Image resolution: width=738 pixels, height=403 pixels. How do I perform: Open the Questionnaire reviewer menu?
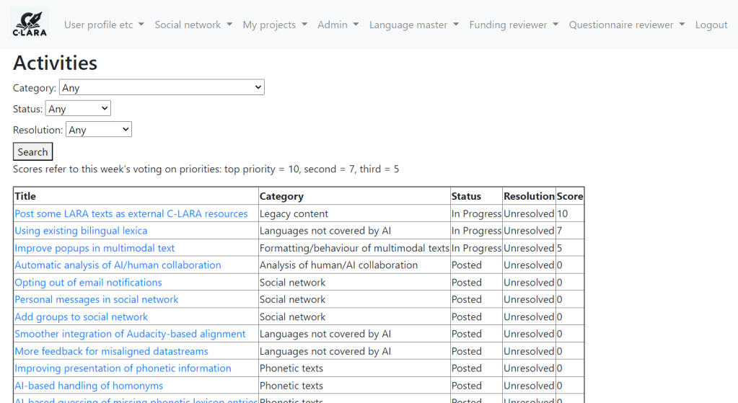tap(626, 25)
